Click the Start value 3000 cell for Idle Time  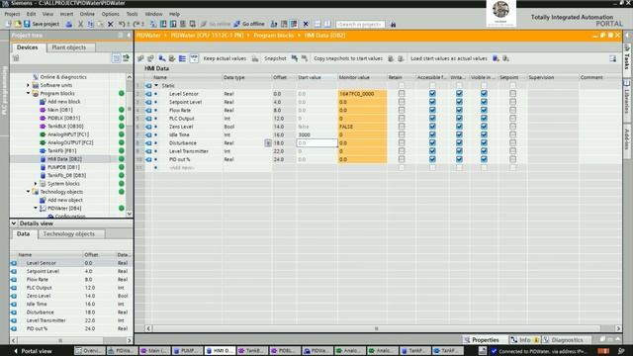click(x=316, y=134)
